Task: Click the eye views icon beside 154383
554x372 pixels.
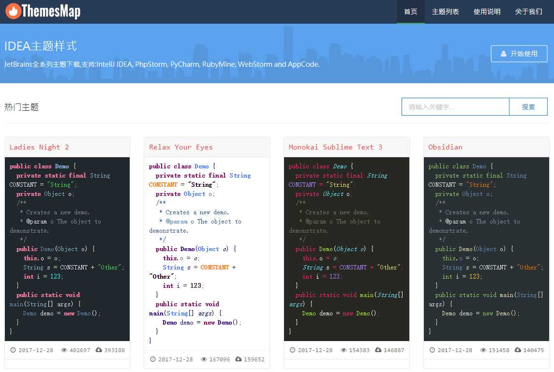Action: click(x=344, y=350)
